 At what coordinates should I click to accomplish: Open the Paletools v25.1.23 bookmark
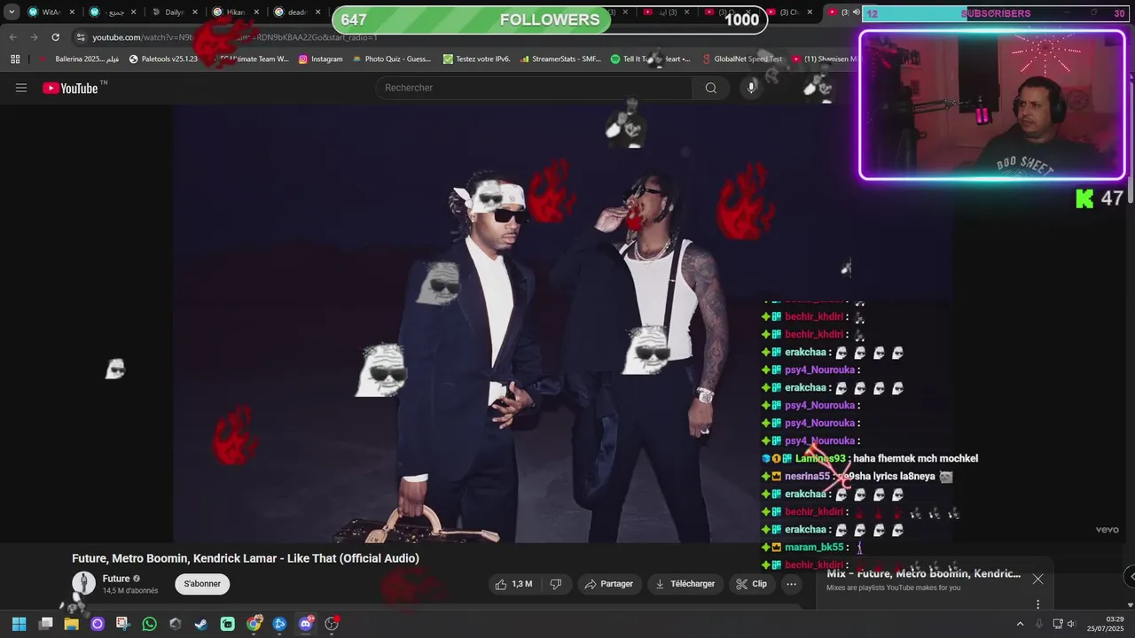click(163, 59)
